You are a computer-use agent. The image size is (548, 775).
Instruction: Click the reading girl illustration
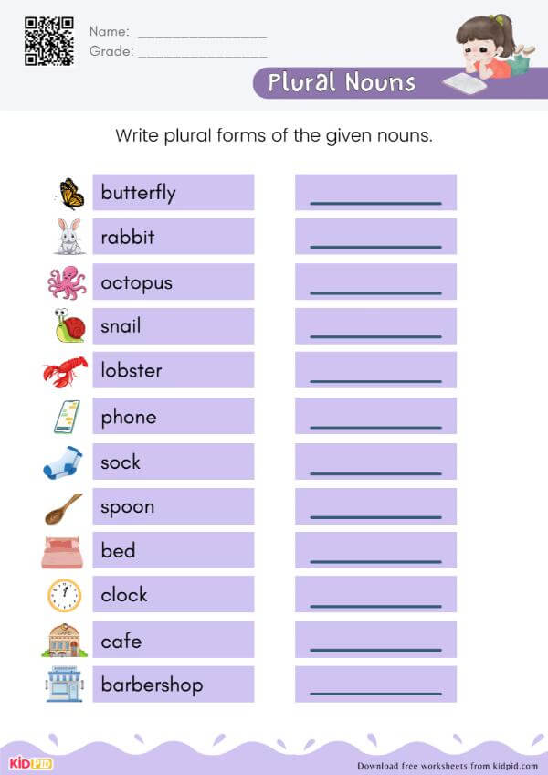(493, 53)
